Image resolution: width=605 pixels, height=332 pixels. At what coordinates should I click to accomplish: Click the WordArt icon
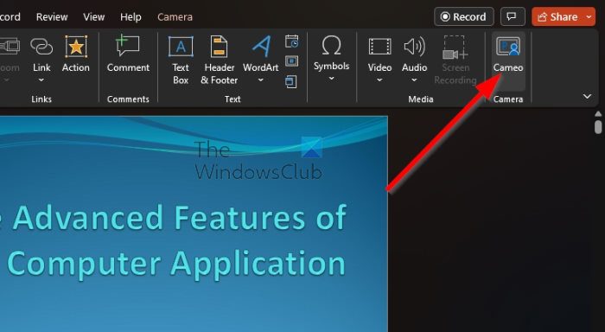click(x=261, y=47)
